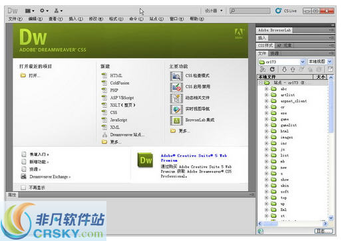Viewport: 342px width, 241px height.
Task: Click the CS Live icon
Action: tap(278, 11)
